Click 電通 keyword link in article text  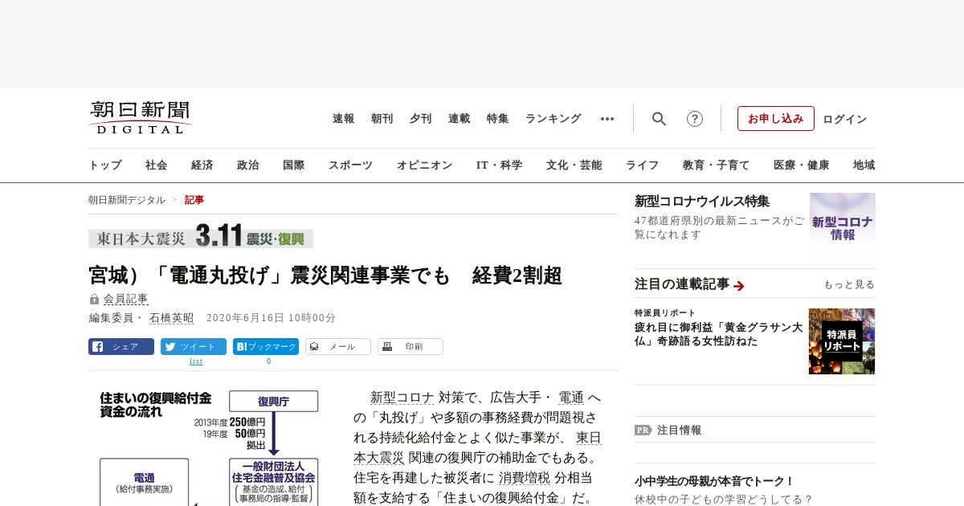click(x=571, y=398)
